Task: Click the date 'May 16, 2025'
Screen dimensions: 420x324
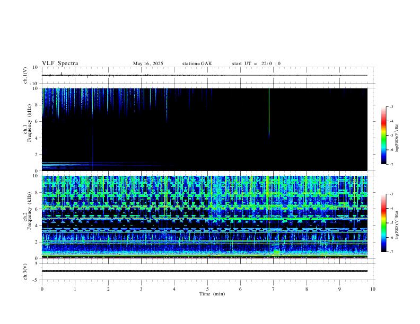Action: (x=148, y=64)
